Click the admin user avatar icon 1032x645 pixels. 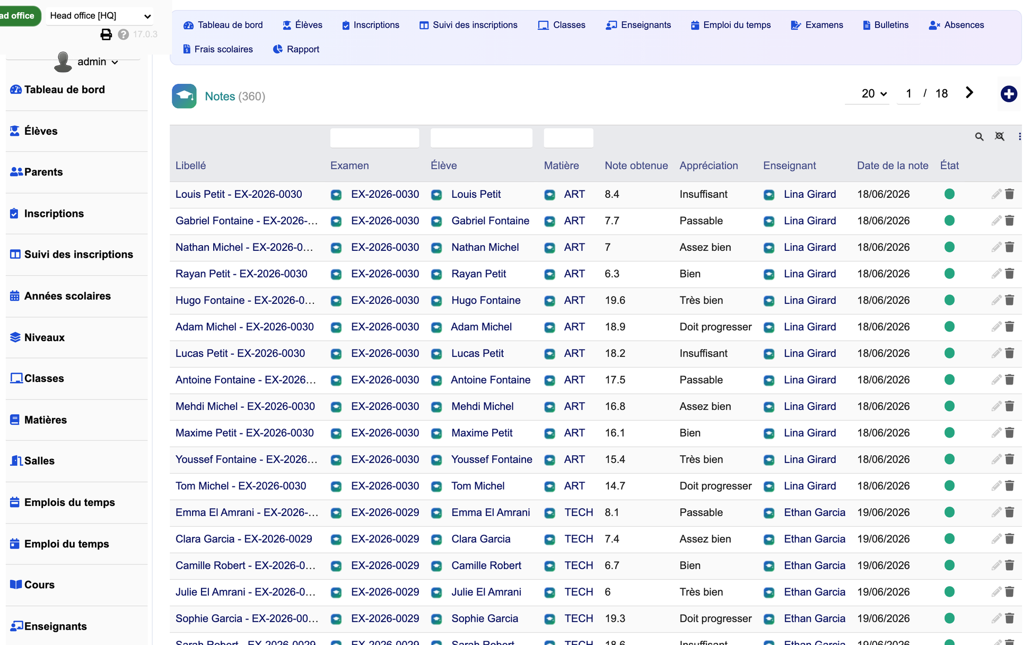[63, 62]
